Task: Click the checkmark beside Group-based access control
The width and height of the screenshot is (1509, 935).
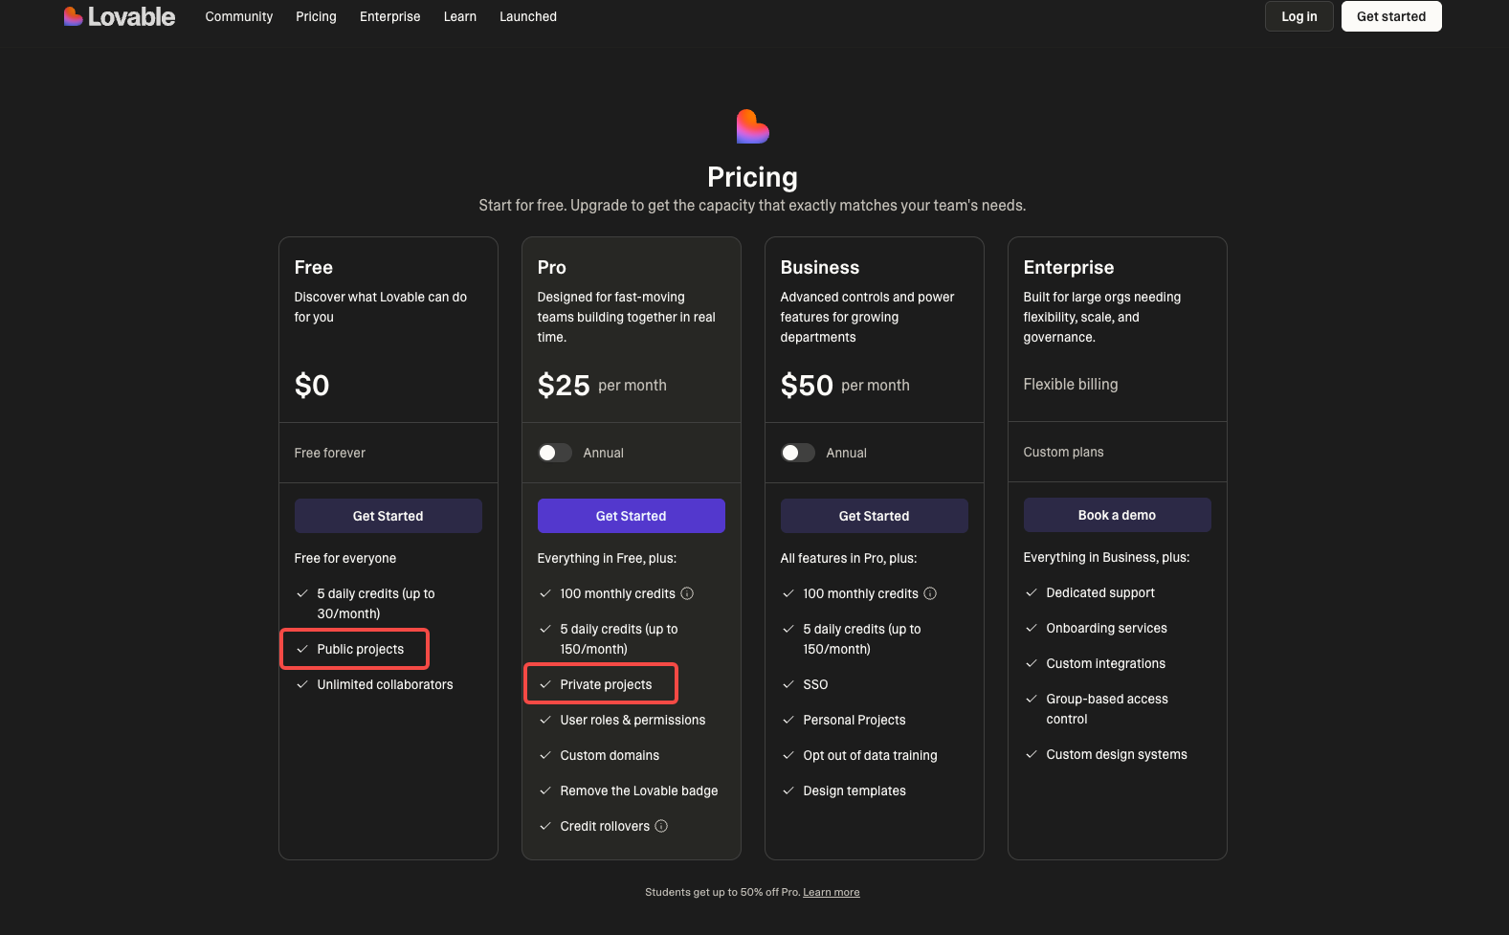Action: click(1032, 699)
